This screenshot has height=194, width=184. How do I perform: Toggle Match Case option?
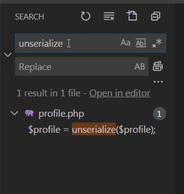[x=125, y=43]
